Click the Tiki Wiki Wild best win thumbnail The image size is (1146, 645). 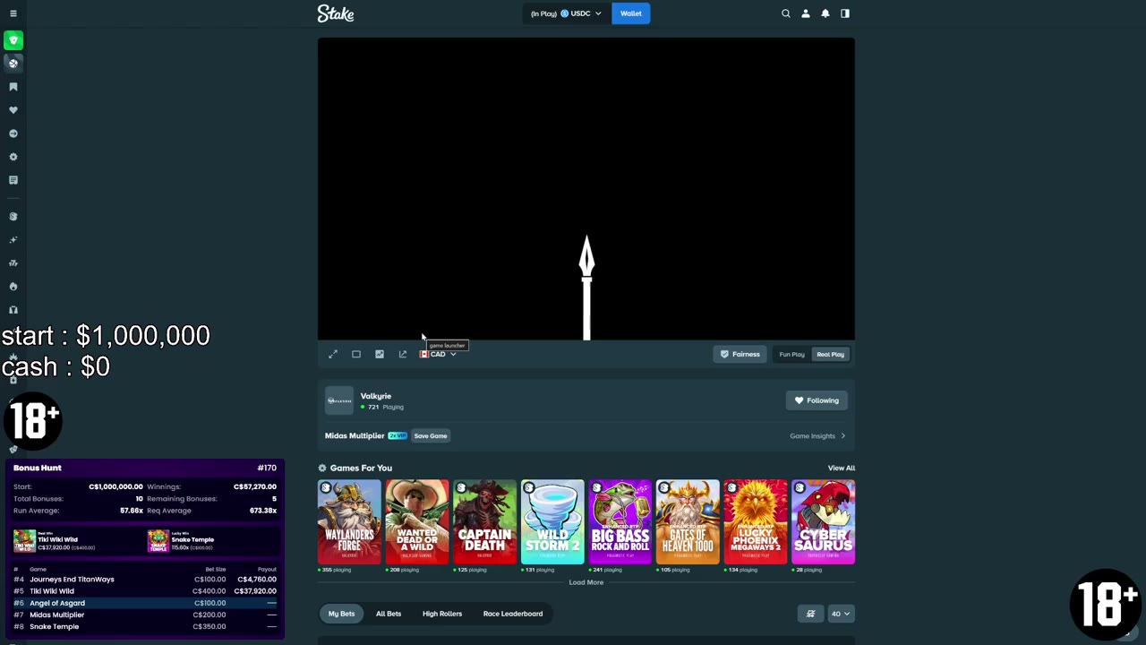point(24,541)
